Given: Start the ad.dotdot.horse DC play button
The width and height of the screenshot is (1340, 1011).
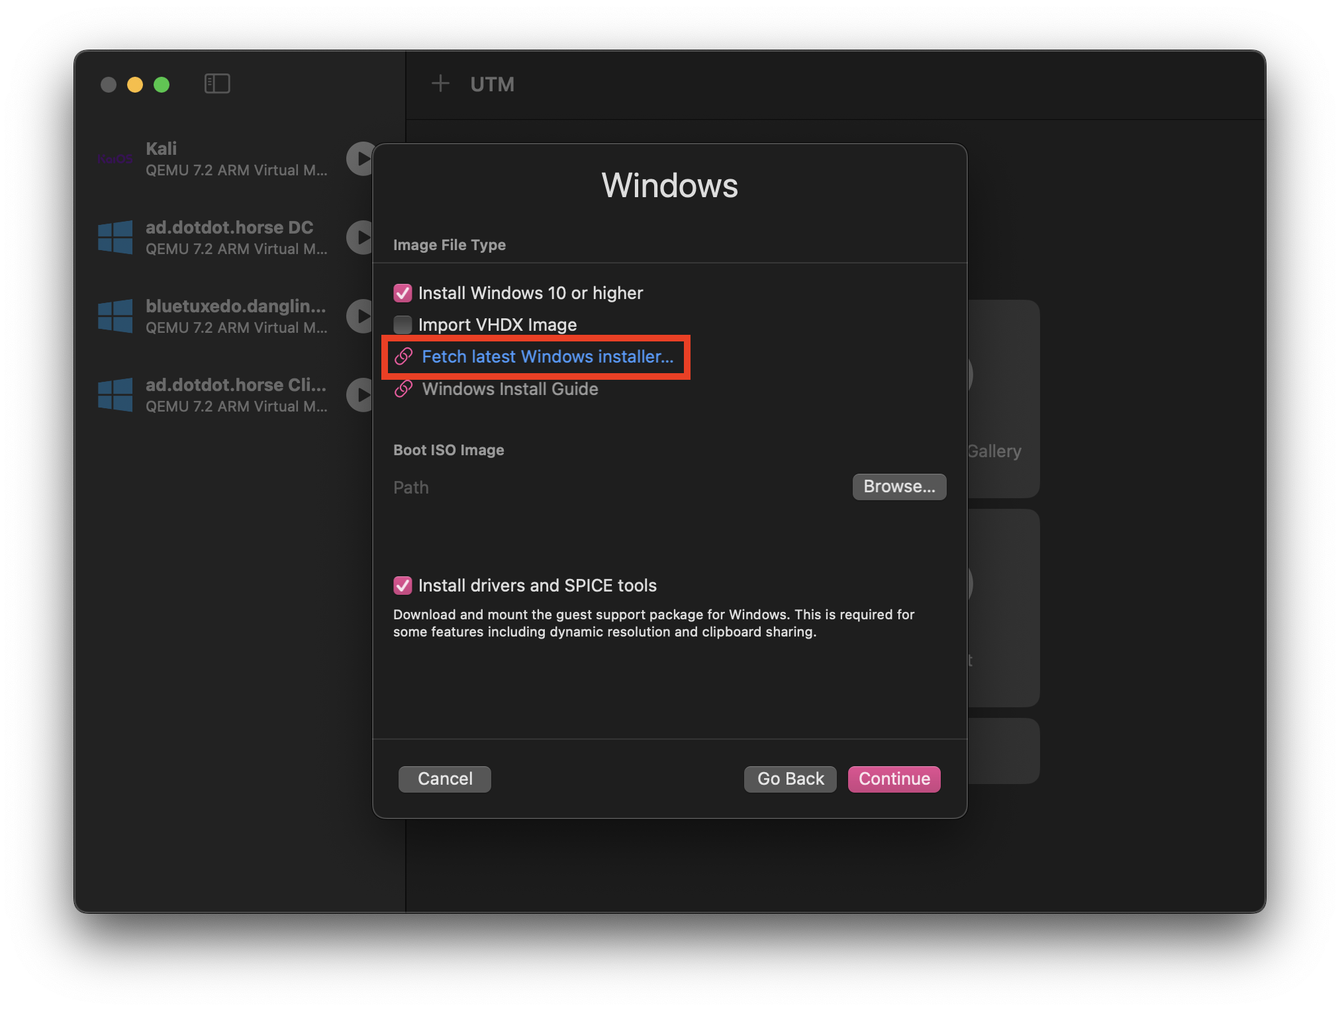Looking at the screenshot, I should [361, 238].
